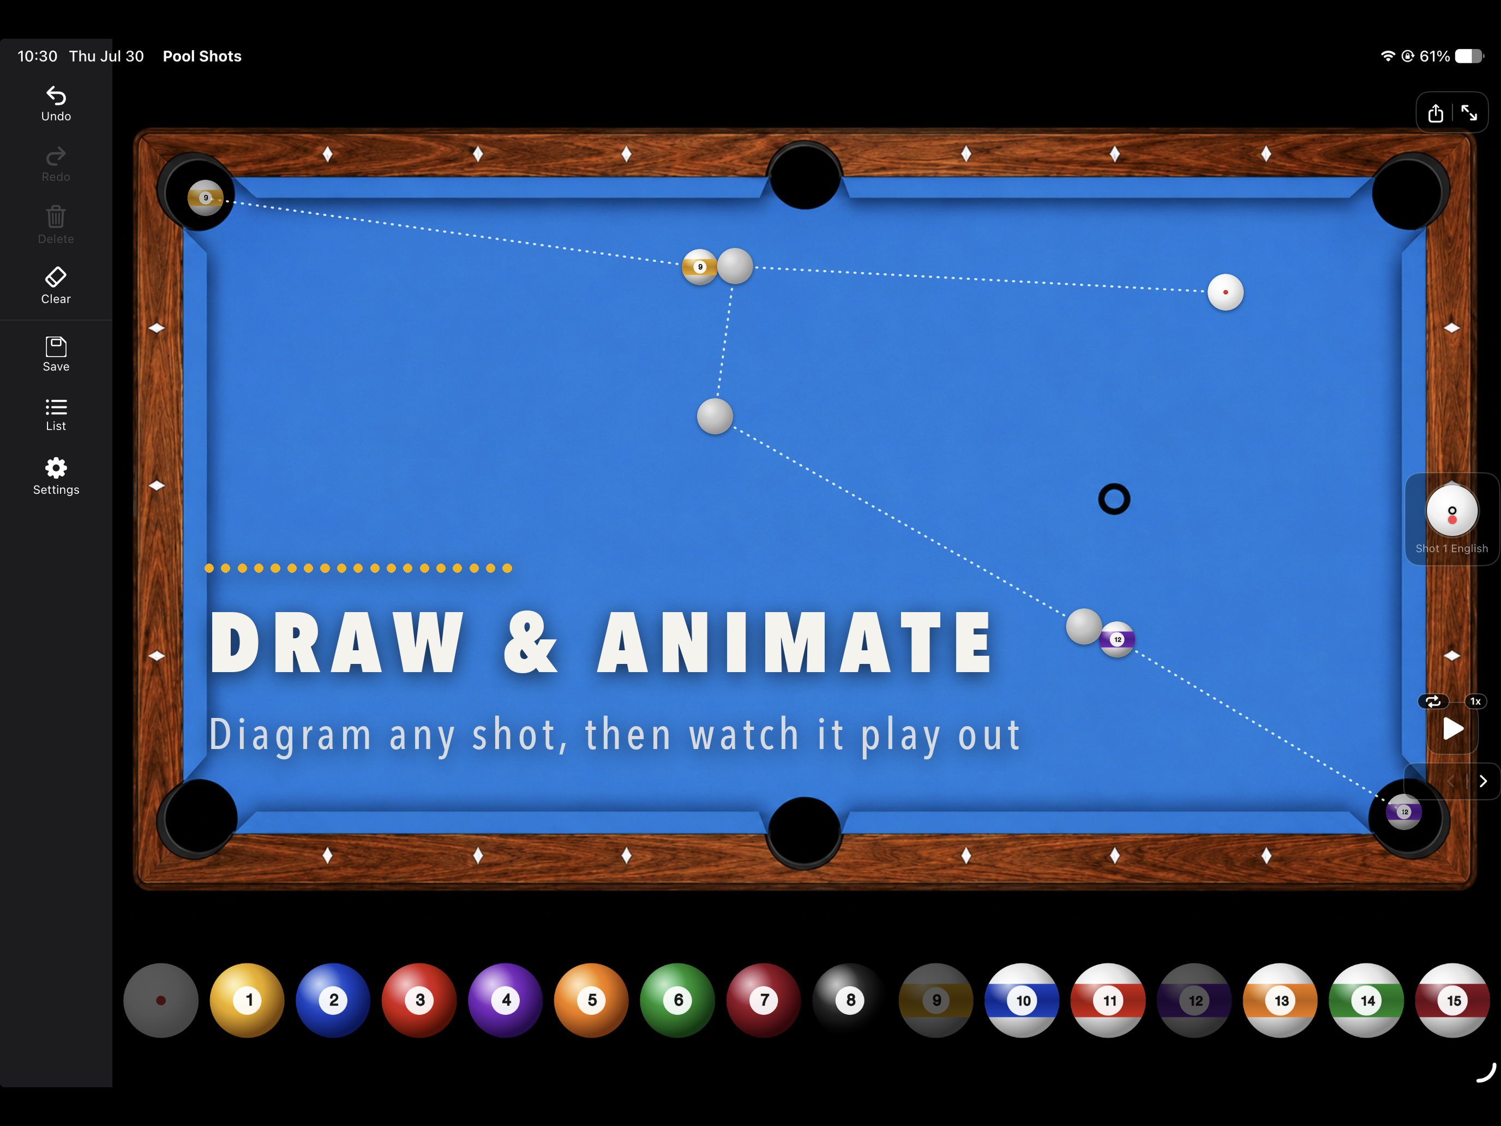Open Shot 1 English cue ball control
The height and width of the screenshot is (1126, 1501).
pyautogui.click(x=1451, y=519)
